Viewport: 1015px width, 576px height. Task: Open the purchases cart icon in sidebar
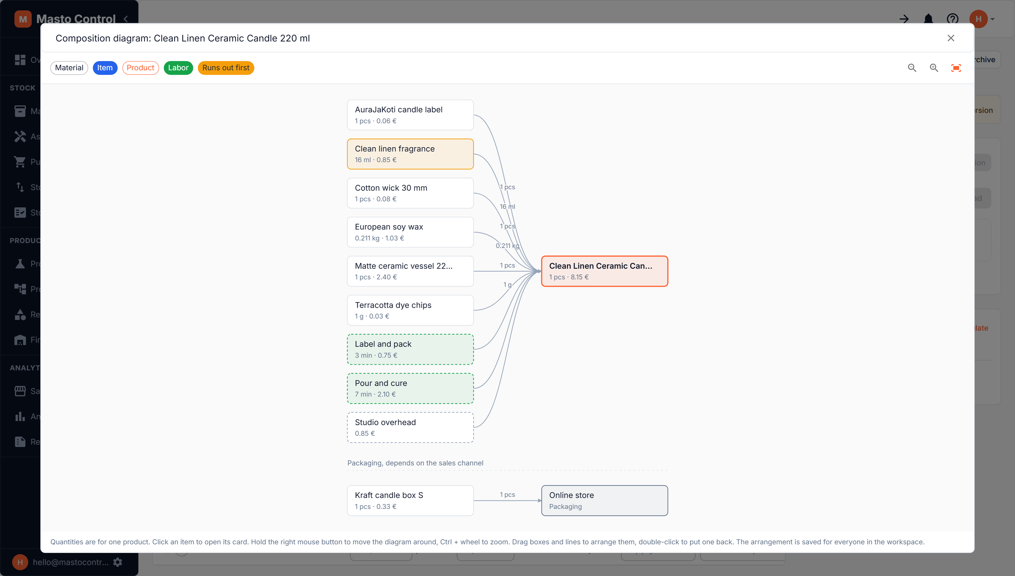click(x=20, y=162)
